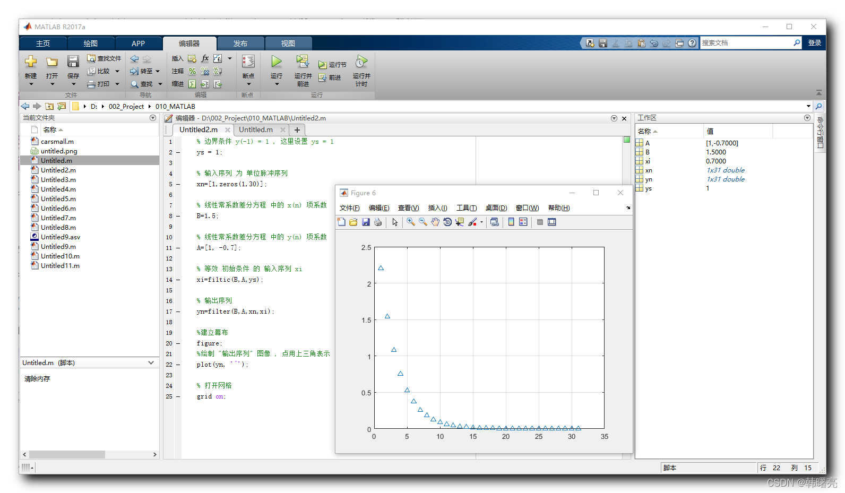Click Find Files (查找文件) in ribbon
The height and width of the screenshot is (493, 845).
104,58
